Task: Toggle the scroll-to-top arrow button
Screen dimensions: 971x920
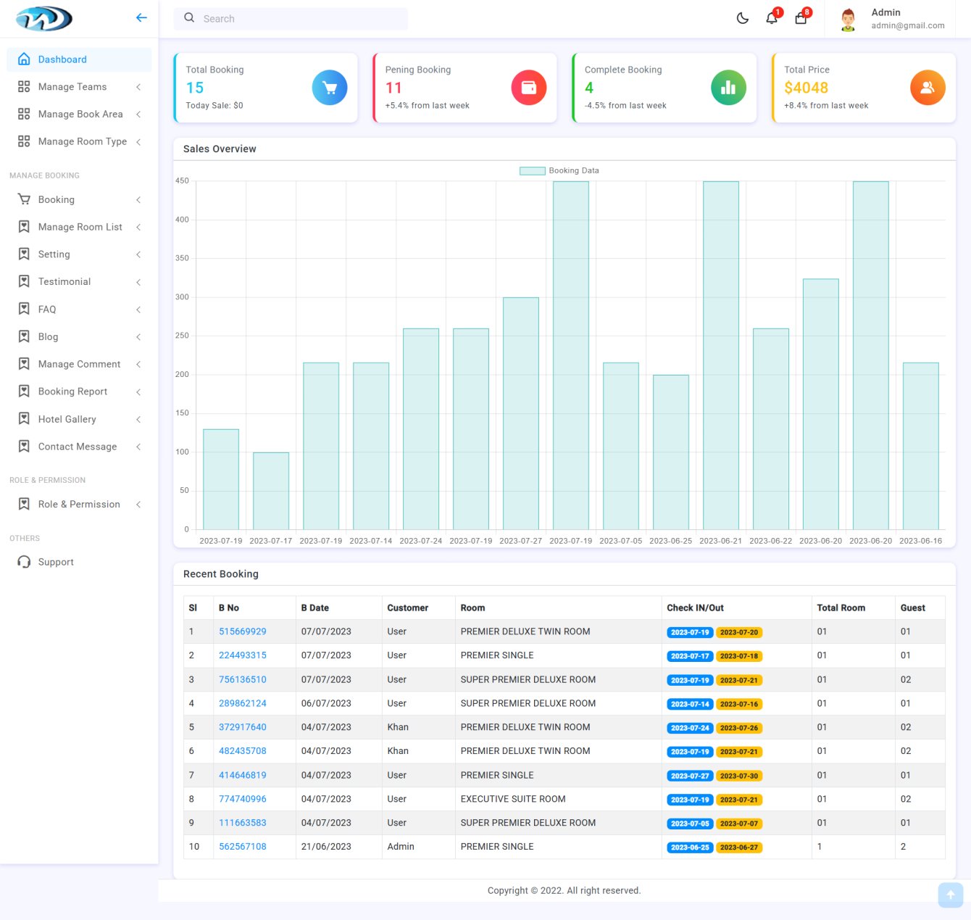Action: pyautogui.click(x=950, y=895)
